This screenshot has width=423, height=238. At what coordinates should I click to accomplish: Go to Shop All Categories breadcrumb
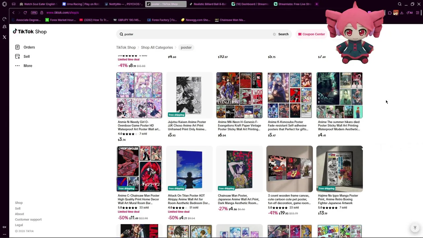157,47
